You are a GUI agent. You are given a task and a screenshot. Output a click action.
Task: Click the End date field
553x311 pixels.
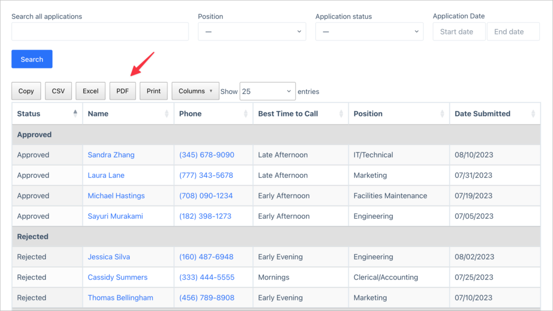[513, 32]
